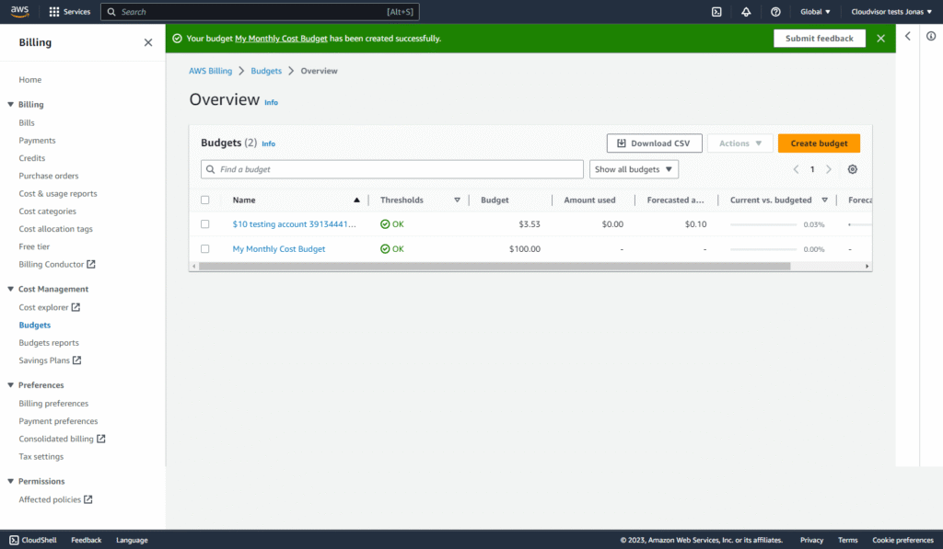943x549 pixels.
Task: Sort budgets by Name arrow
Action: point(356,200)
